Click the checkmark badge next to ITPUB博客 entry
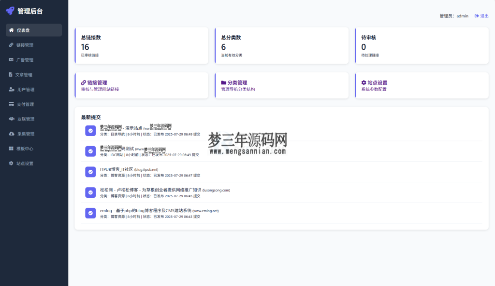This screenshot has height=286, width=495. 90,172
